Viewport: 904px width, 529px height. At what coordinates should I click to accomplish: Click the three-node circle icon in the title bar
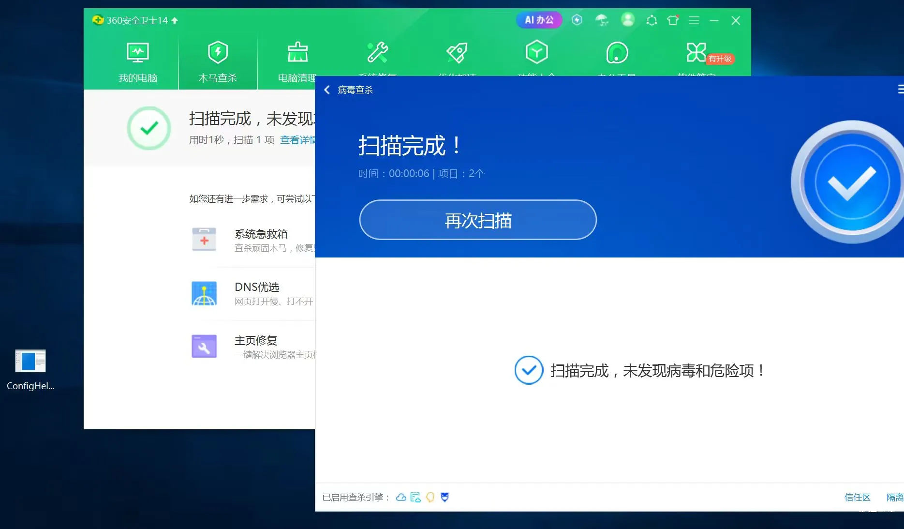point(652,20)
